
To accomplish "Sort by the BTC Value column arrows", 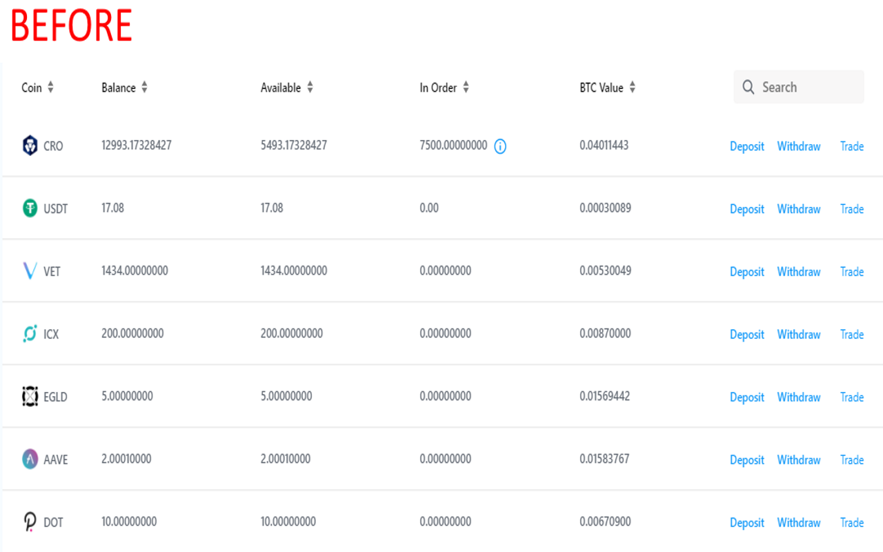I will coord(632,88).
